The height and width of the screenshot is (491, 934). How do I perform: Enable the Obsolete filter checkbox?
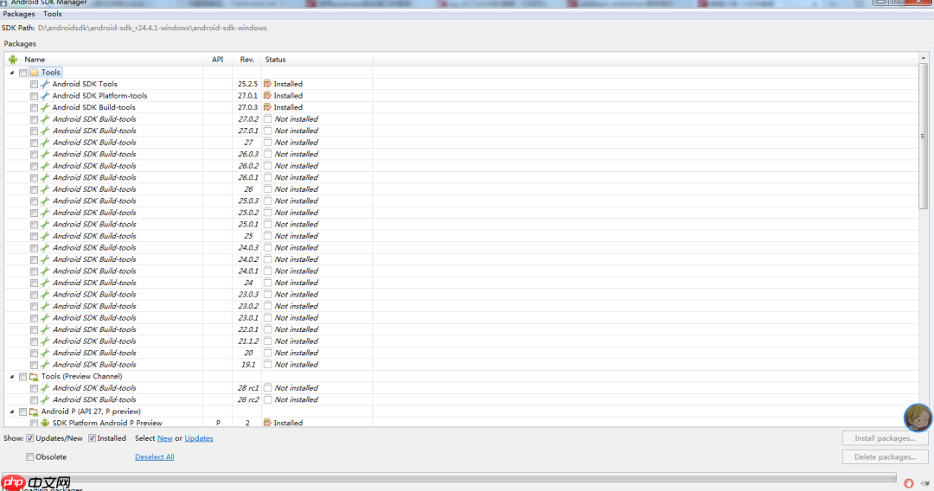pos(29,457)
